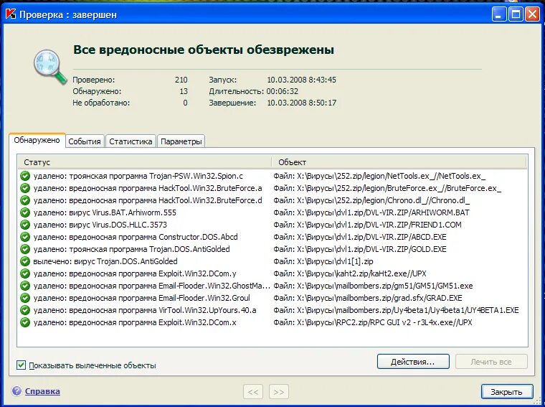Click green check icon for вылечено Trojan.DOS.AntiGolded
Viewport: 545px width, 407px height.
[25, 261]
